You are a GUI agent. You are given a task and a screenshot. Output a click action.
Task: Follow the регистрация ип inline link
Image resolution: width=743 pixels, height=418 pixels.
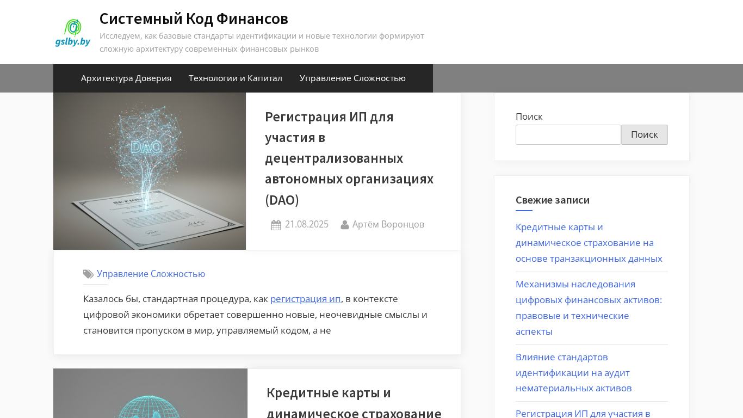pyautogui.click(x=306, y=299)
